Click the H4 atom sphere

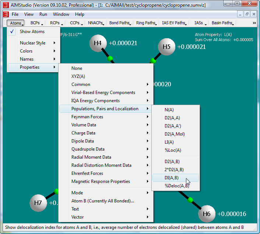coord(98,43)
